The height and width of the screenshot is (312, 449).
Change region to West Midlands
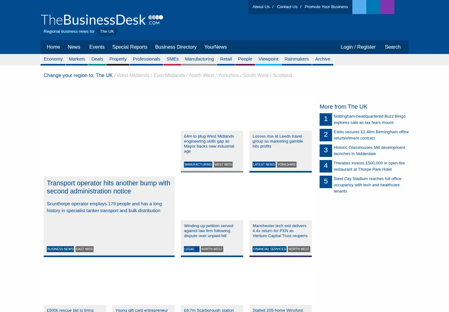pos(133,76)
